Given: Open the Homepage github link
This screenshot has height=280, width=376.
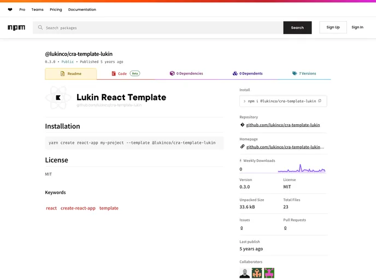Looking at the screenshot, I should coord(285,147).
